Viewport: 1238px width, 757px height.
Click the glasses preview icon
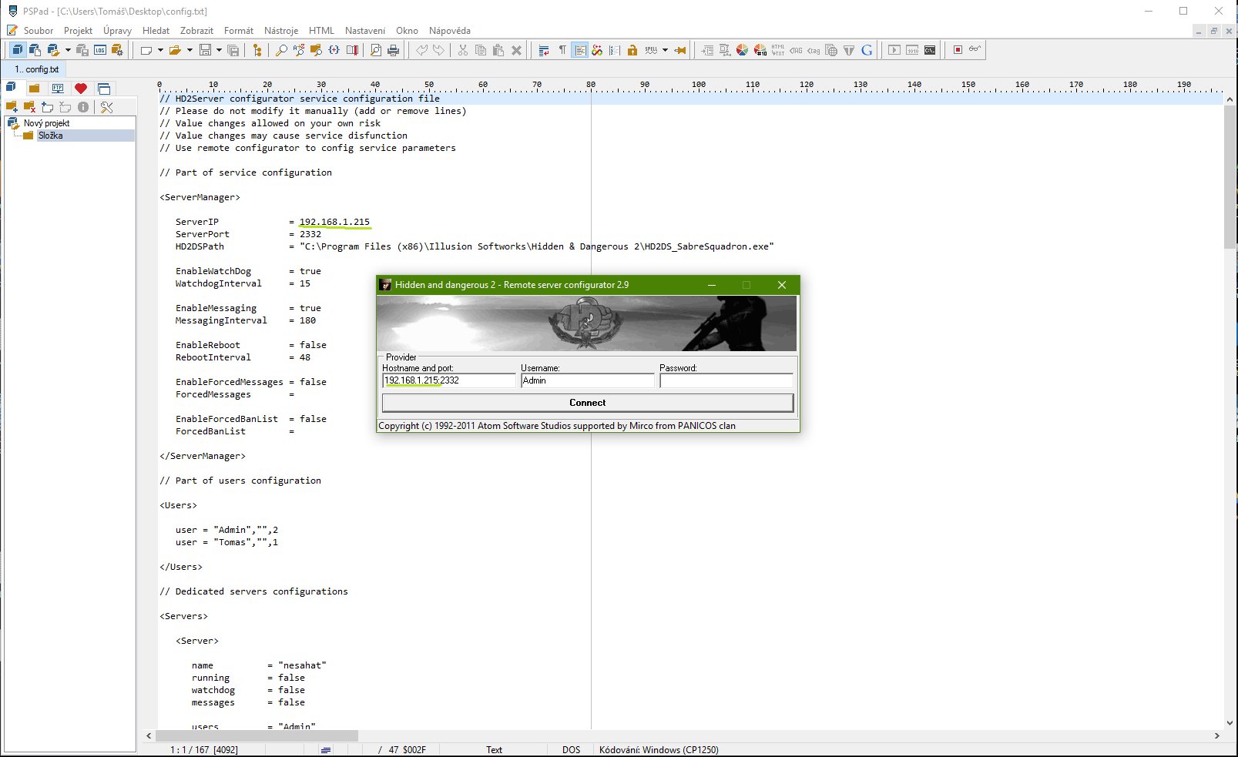pyautogui.click(x=975, y=49)
